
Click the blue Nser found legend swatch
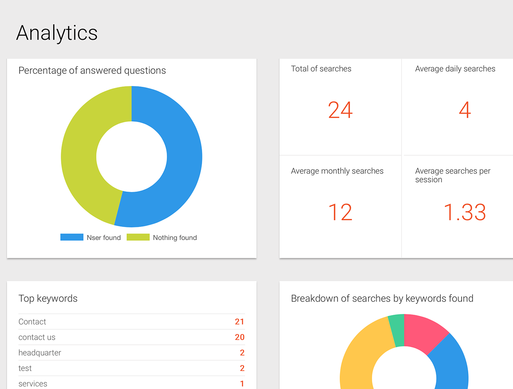[x=72, y=237]
